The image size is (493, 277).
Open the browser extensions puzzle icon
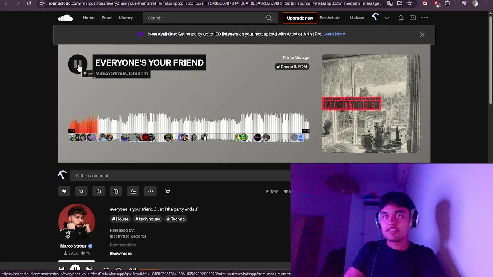pyautogui.click(x=448, y=3)
